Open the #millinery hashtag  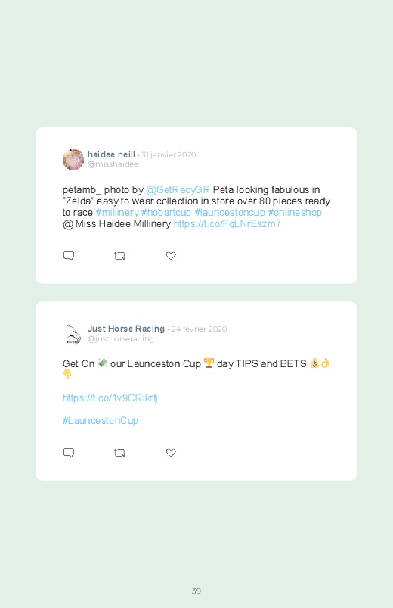(x=117, y=213)
